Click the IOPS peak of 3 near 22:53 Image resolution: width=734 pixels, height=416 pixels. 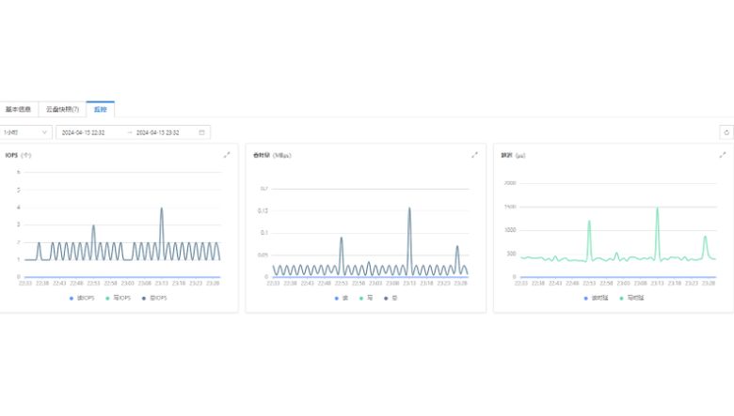pos(93,226)
